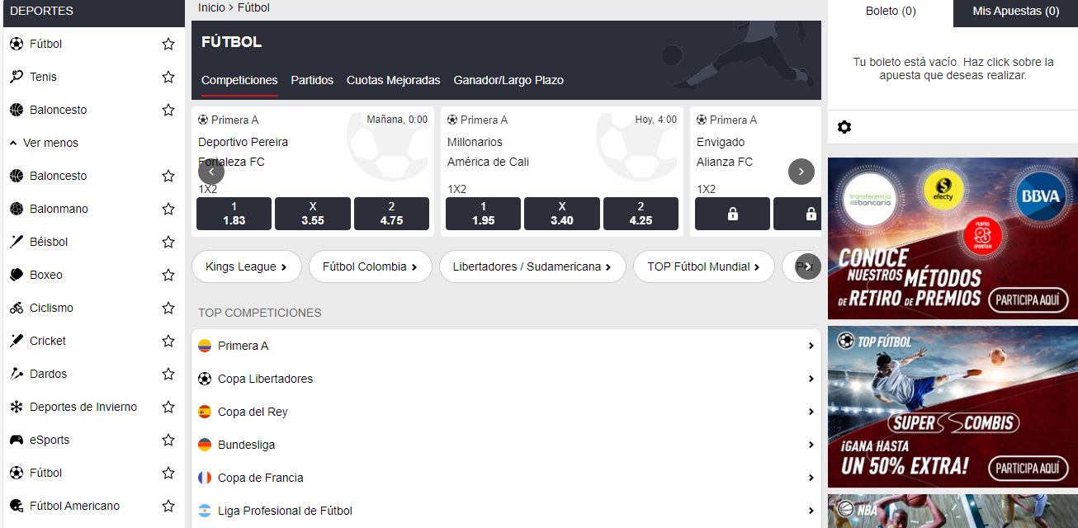Mark Cricket as favorite with star
Viewport: 1078px width, 528px height.
pos(168,341)
